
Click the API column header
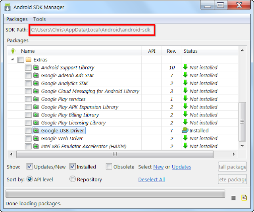point(152,51)
